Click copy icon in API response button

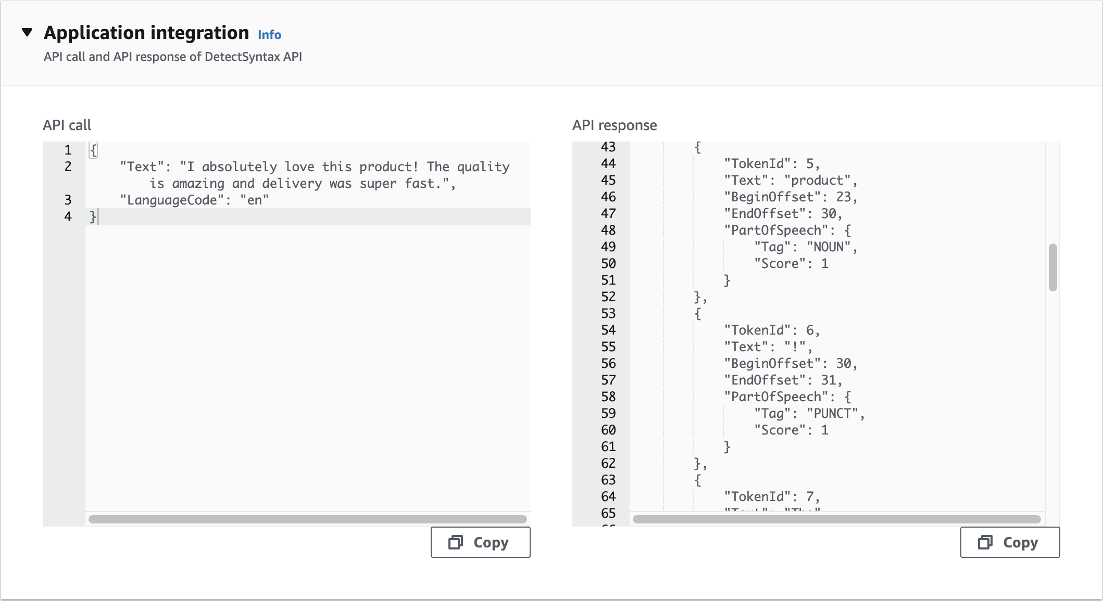(985, 542)
